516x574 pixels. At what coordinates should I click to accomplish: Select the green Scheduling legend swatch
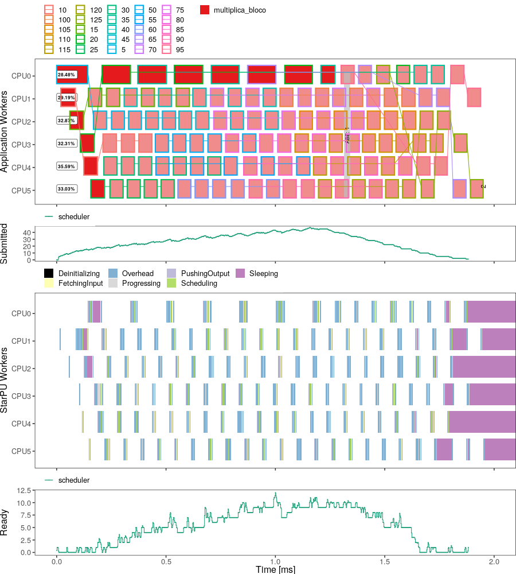[172, 284]
